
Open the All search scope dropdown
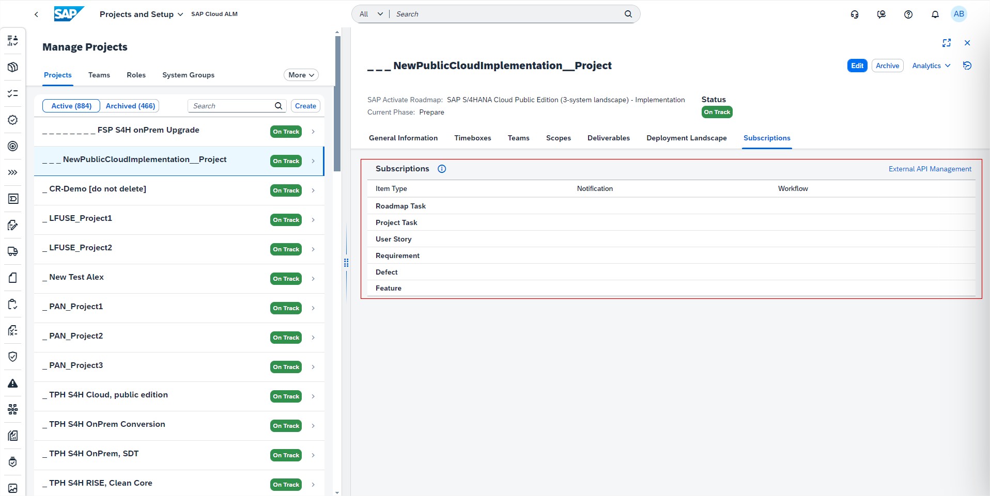pos(371,14)
